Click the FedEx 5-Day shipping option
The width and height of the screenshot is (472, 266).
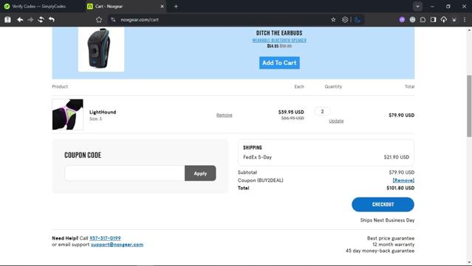[x=257, y=157]
